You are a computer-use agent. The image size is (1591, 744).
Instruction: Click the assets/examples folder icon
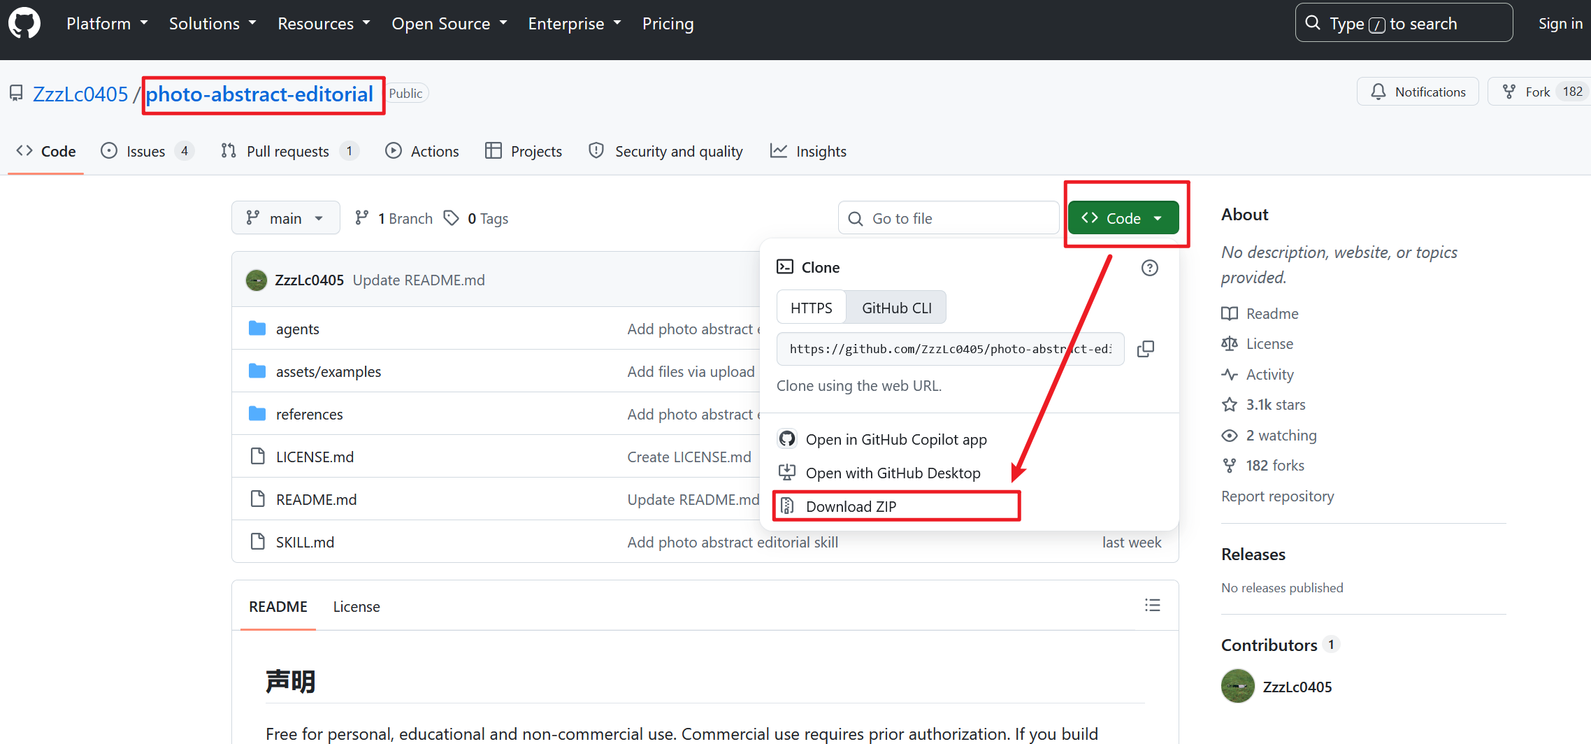click(x=257, y=371)
